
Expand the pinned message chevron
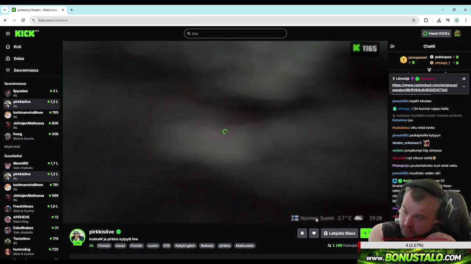[464, 87]
